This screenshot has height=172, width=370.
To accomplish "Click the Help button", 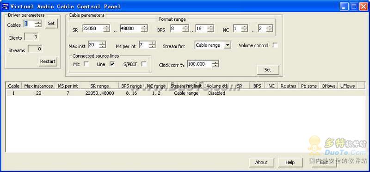I will (290, 162).
